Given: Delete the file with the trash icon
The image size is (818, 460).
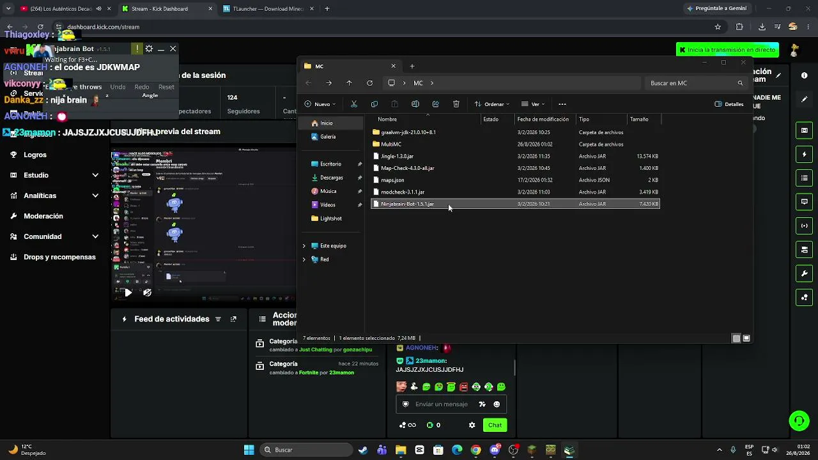Looking at the screenshot, I should coord(456,104).
